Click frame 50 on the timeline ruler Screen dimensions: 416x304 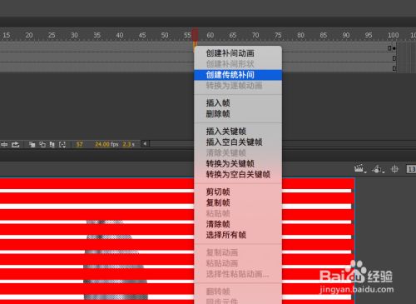[x=165, y=35]
